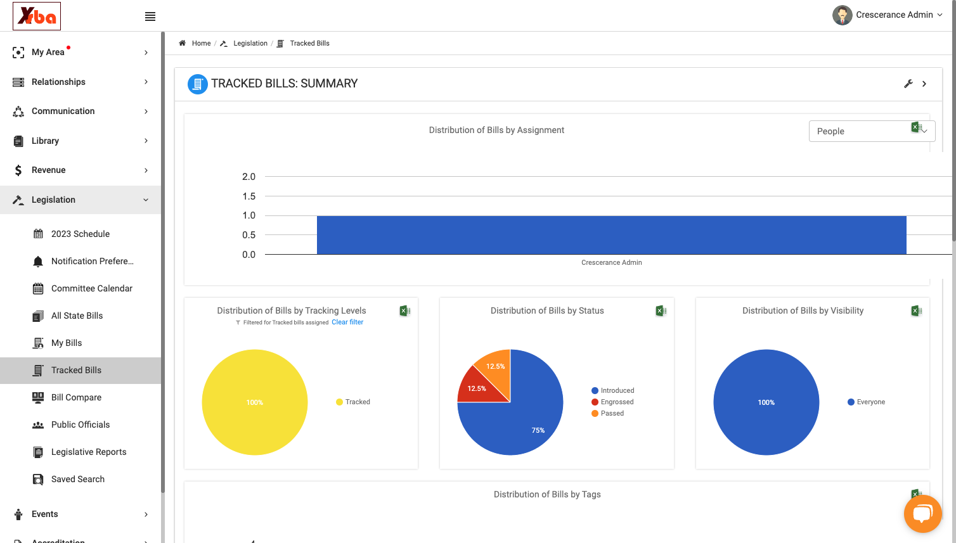Expand the Revenue menu chevron

click(146, 170)
